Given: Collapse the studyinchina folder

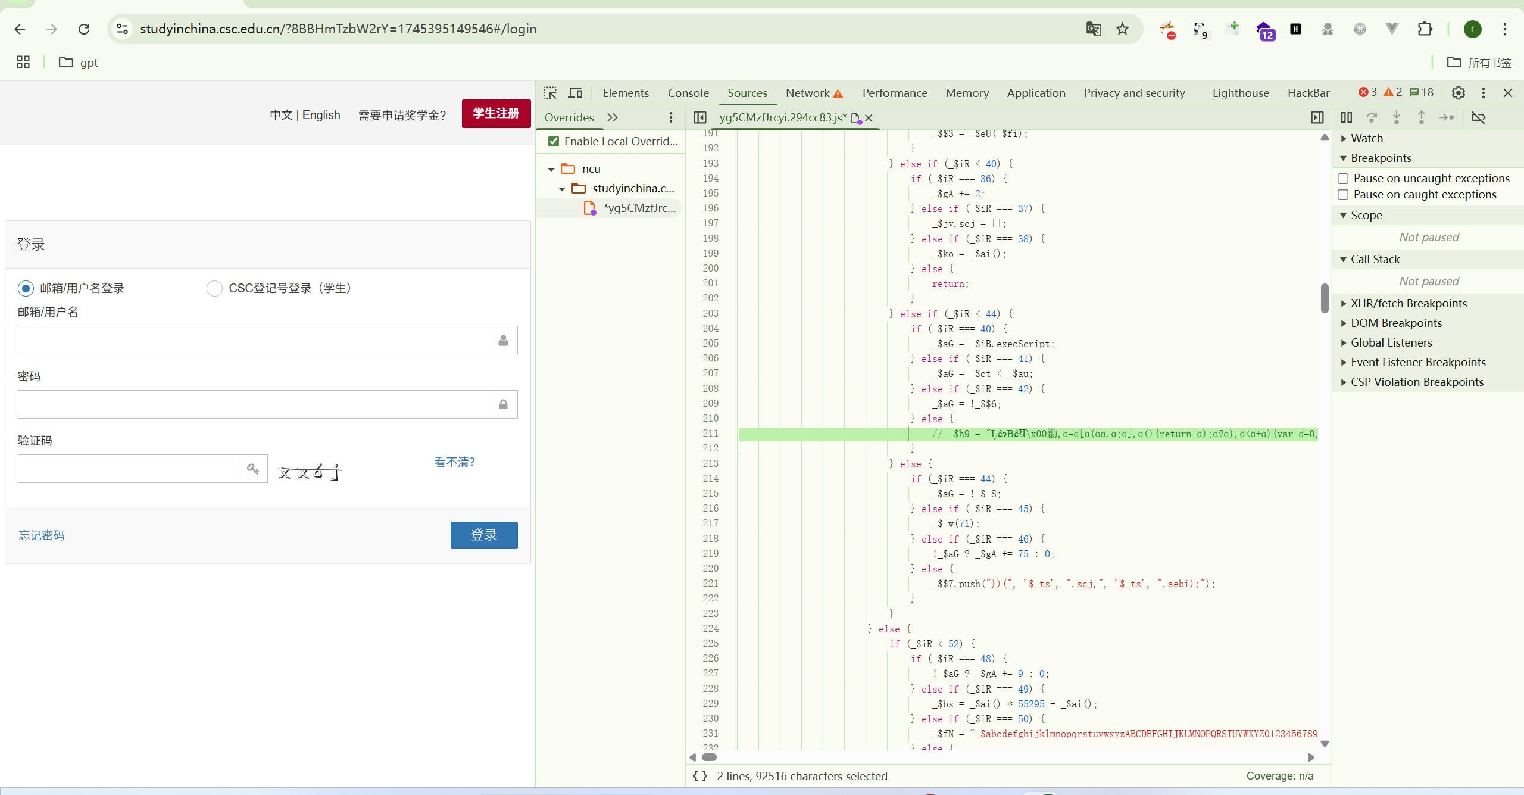Looking at the screenshot, I should (562, 189).
